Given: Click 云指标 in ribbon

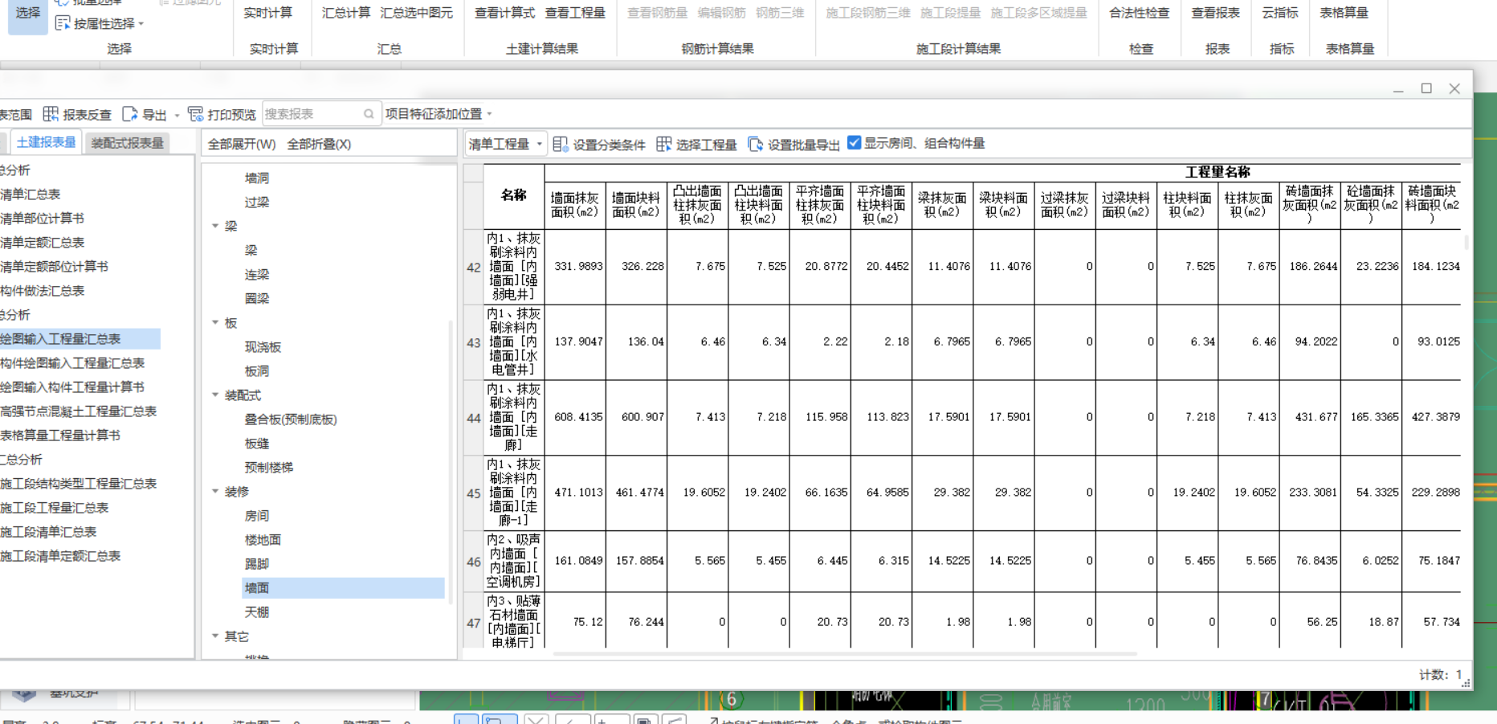Looking at the screenshot, I should pyautogui.click(x=1280, y=13).
